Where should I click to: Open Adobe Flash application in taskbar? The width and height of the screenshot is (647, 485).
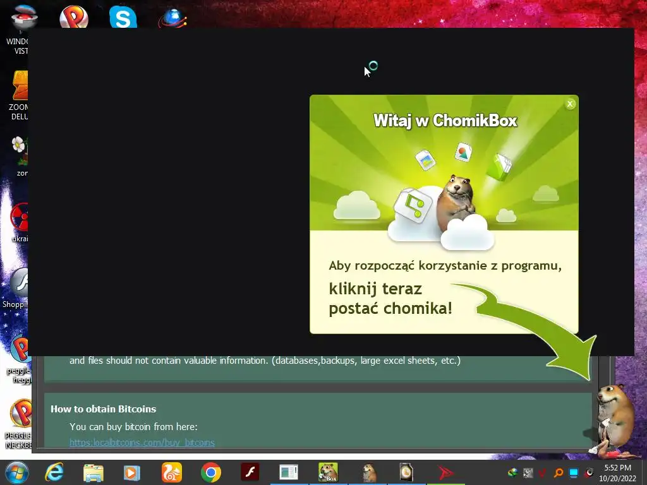pos(250,472)
